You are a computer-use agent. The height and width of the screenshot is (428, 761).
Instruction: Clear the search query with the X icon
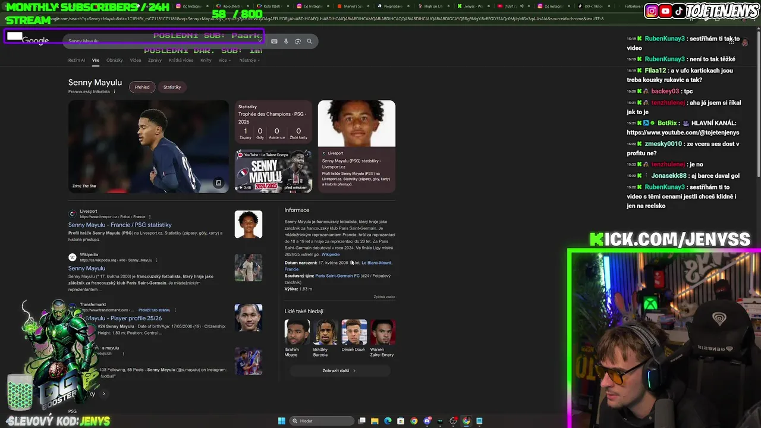coord(260,42)
